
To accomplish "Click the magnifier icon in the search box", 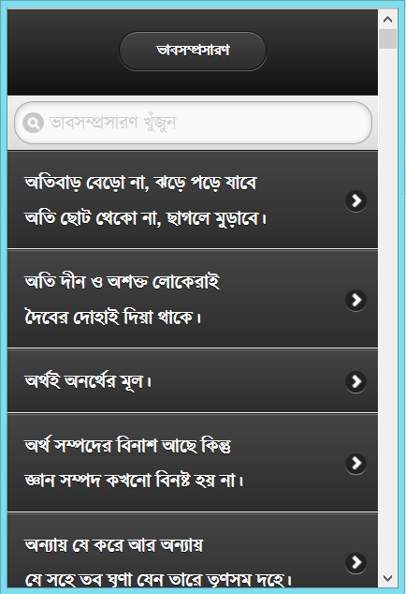I will [33, 123].
